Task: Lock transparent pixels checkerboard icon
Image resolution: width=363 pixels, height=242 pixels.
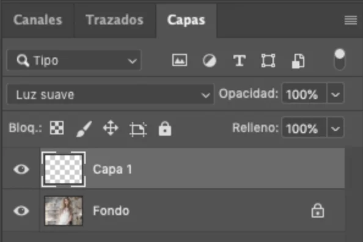Action: (x=57, y=128)
